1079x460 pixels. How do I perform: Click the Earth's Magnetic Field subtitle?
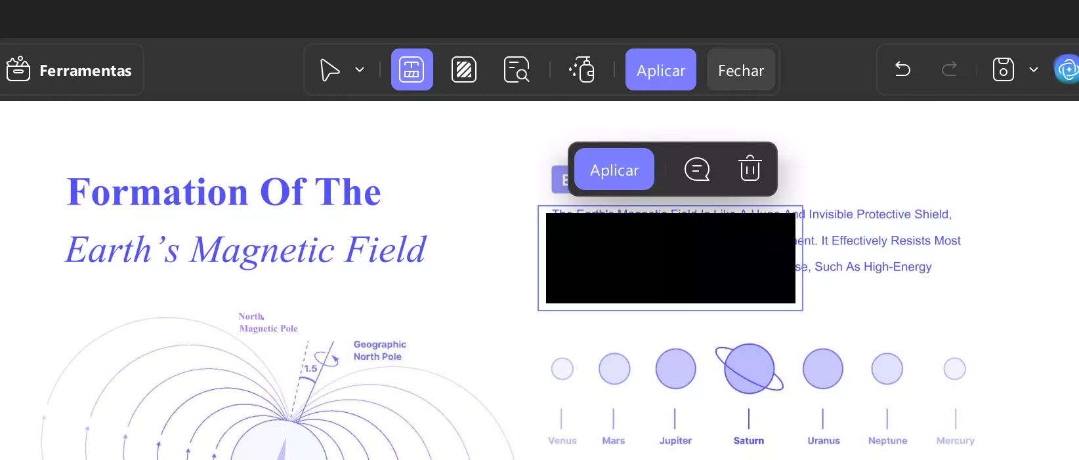point(245,250)
